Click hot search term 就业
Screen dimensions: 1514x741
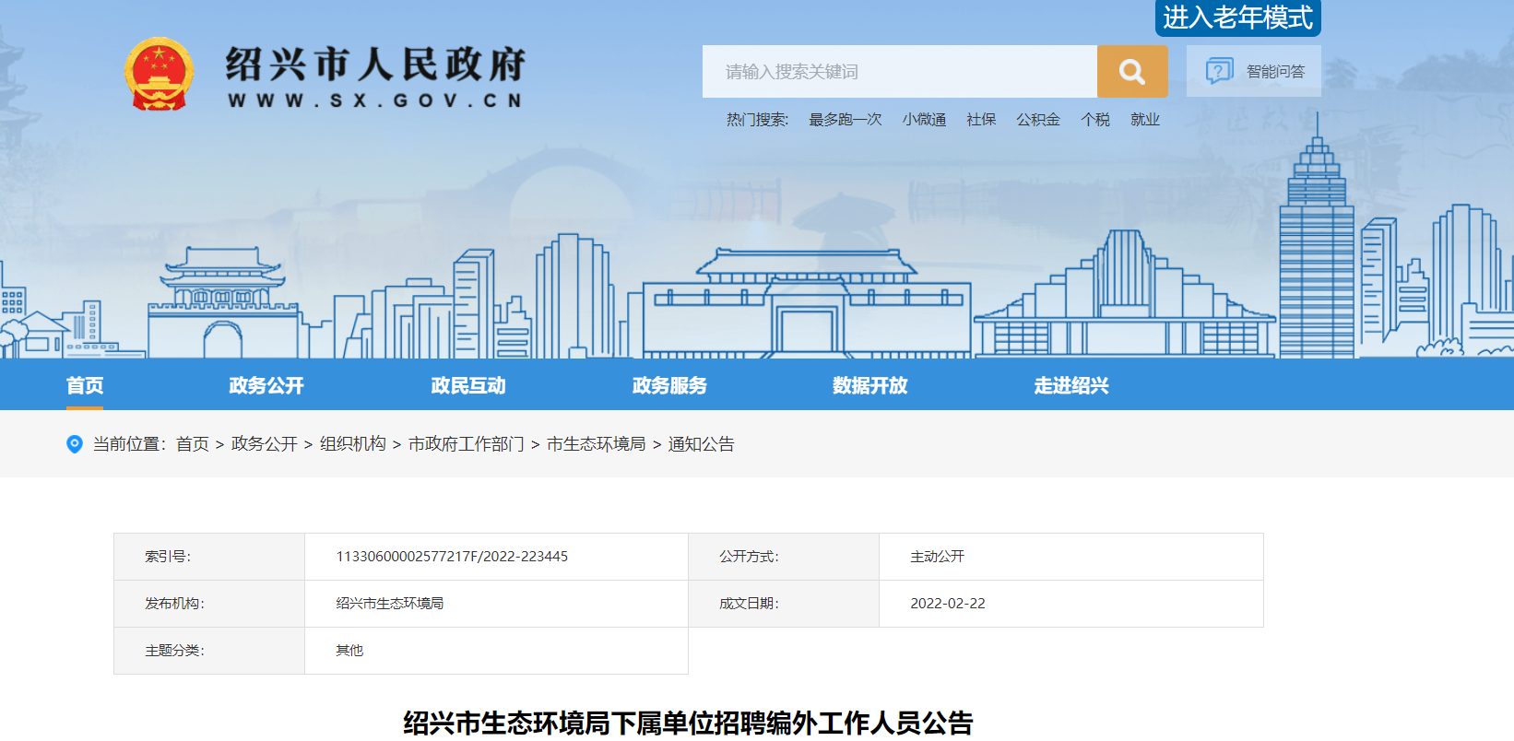click(1144, 120)
